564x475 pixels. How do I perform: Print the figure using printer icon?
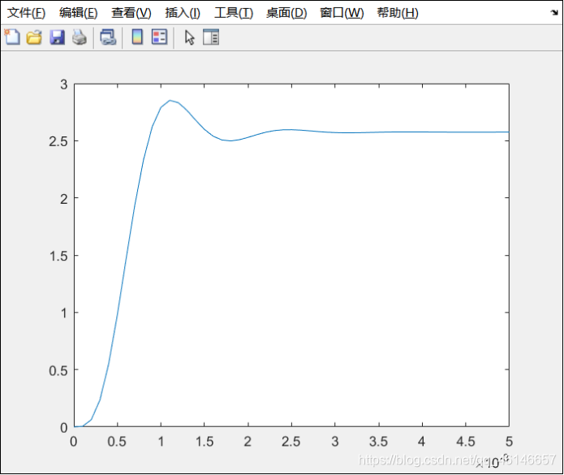click(x=80, y=37)
